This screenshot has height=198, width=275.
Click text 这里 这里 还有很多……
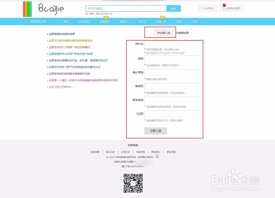click(62, 87)
